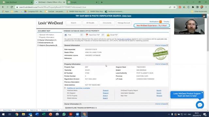The height and width of the screenshot is (117, 209).
Task: Open Chrome from the taskbar
Action: point(17,114)
